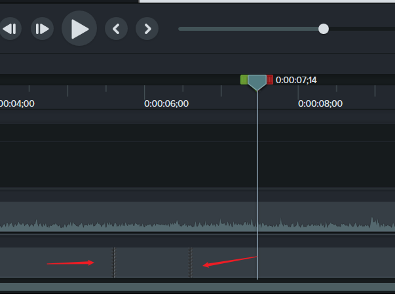Click the 0:00:08;00 mark on timeline ruler
The height and width of the screenshot is (294, 395).
(320, 103)
